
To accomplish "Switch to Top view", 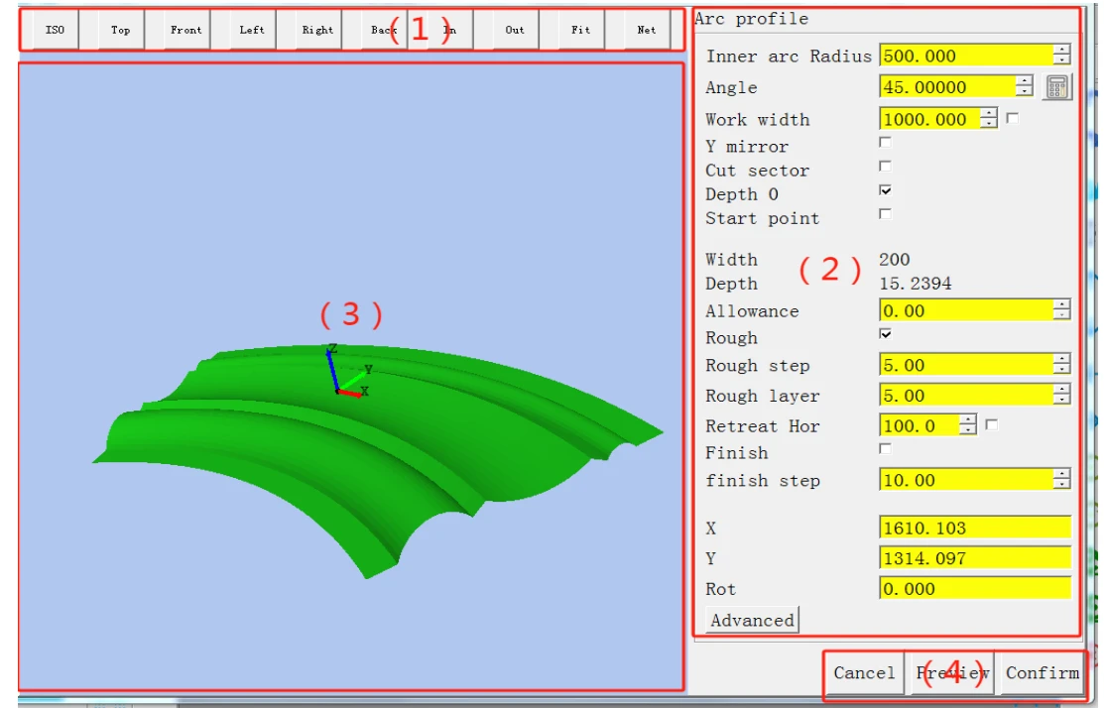I will 121,30.
